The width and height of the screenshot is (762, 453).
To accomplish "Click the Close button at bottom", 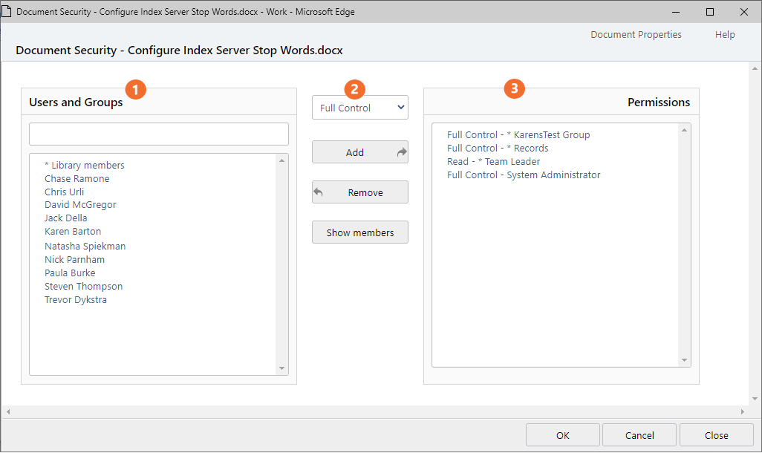I will (716, 435).
